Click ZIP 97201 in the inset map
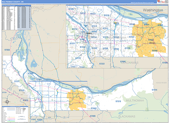 [x=82, y=39]
